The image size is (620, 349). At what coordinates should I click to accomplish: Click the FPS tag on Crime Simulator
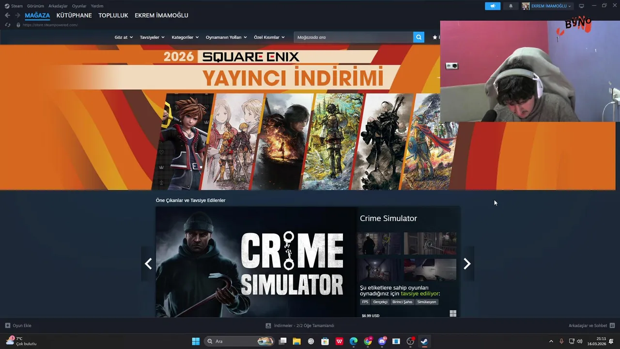(365, 302)
